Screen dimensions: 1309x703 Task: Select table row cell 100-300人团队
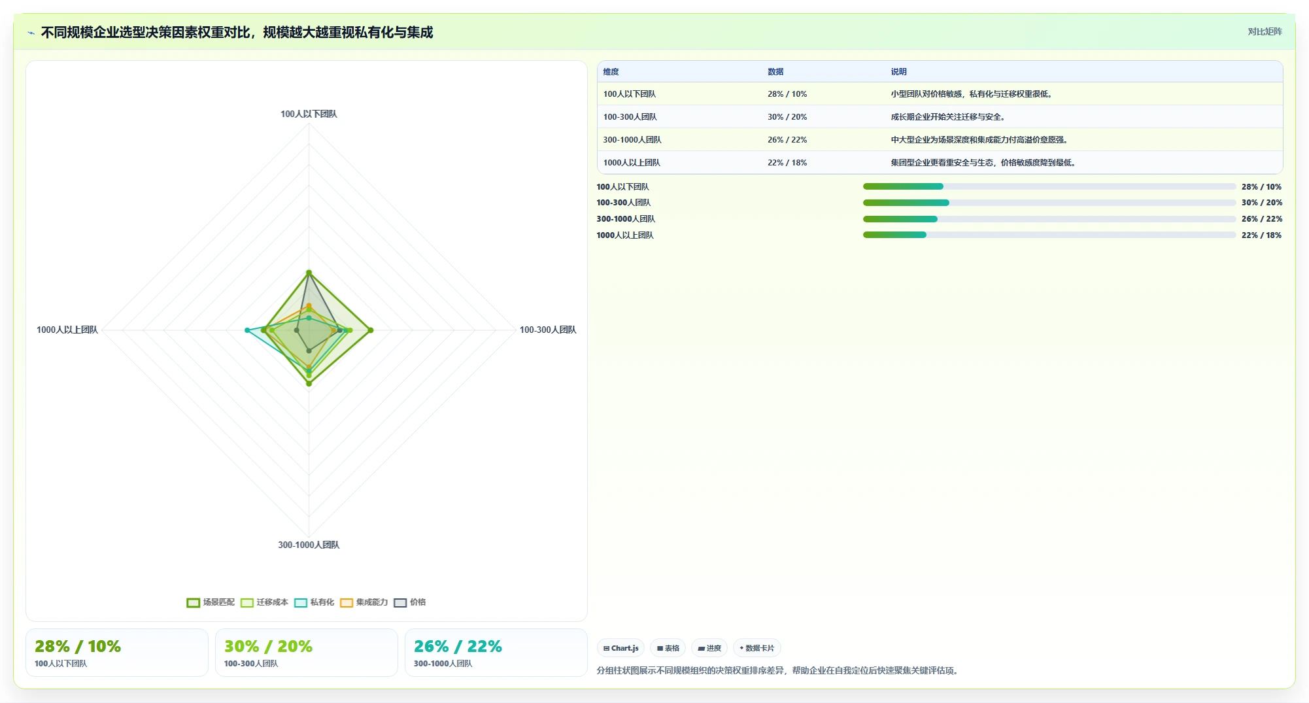[630, 117]
